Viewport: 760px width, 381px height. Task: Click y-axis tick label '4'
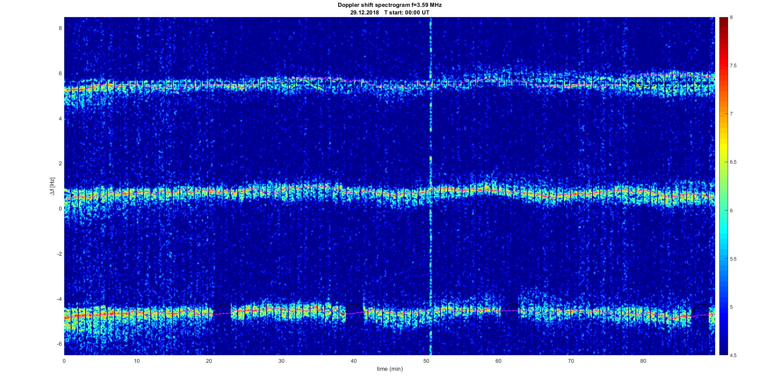[60, 119]
